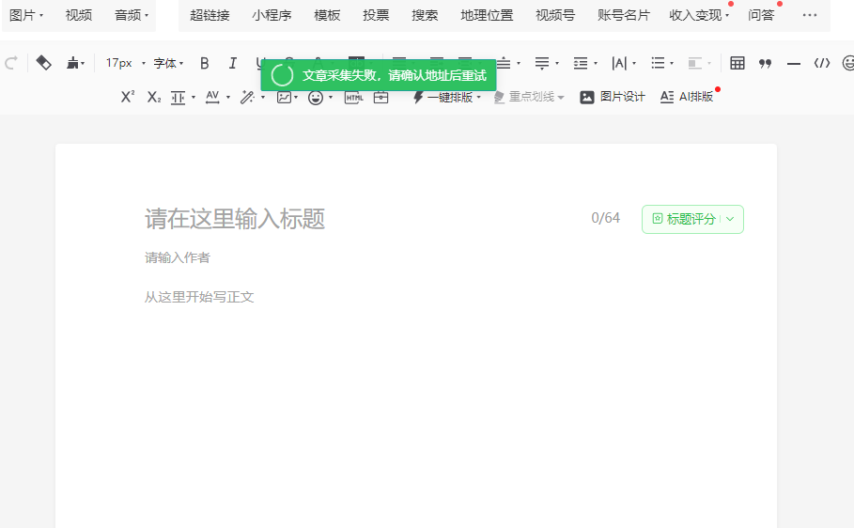854x528 pixels.
Task: Click the 文章采集失败 green notification
Action: [379, 75]
